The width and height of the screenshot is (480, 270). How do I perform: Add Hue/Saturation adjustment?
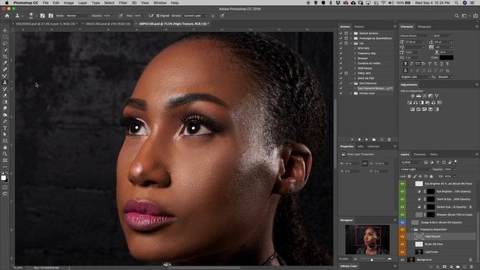pyautogui.click(x=409, y=103)
